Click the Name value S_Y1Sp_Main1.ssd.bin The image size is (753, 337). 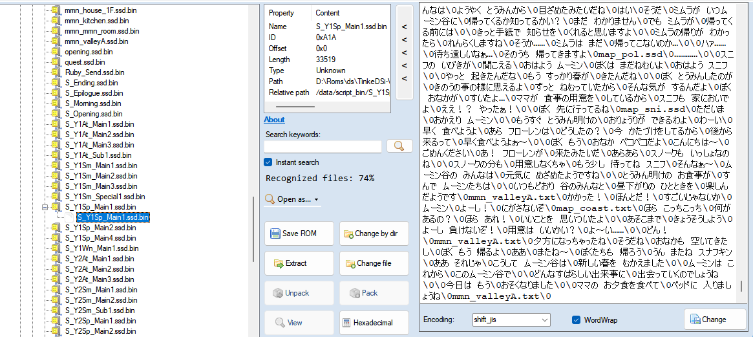pyautogui.click(x=351, y=26)
